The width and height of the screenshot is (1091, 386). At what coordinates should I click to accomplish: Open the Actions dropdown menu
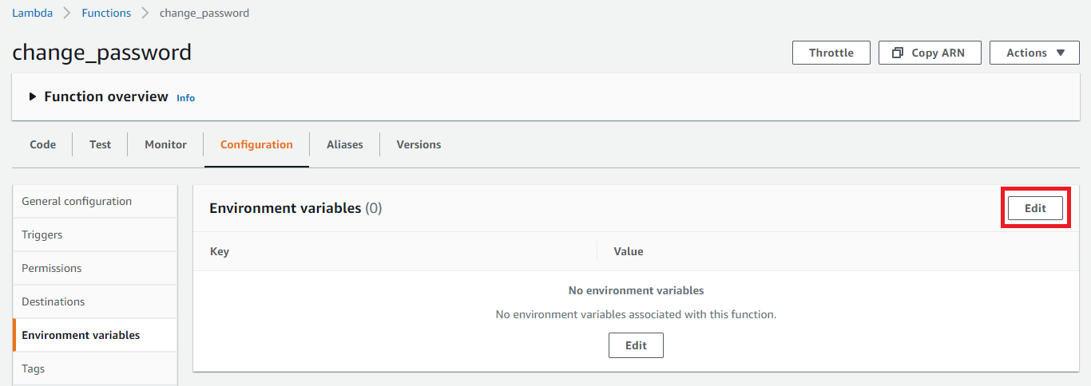click(1036, 53)
